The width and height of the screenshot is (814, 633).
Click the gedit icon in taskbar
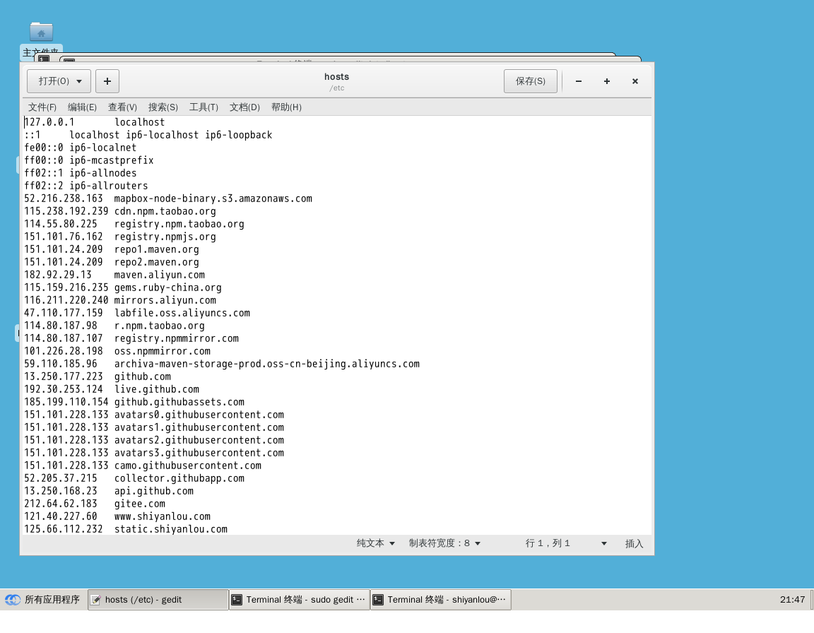(x=95, y=600)
